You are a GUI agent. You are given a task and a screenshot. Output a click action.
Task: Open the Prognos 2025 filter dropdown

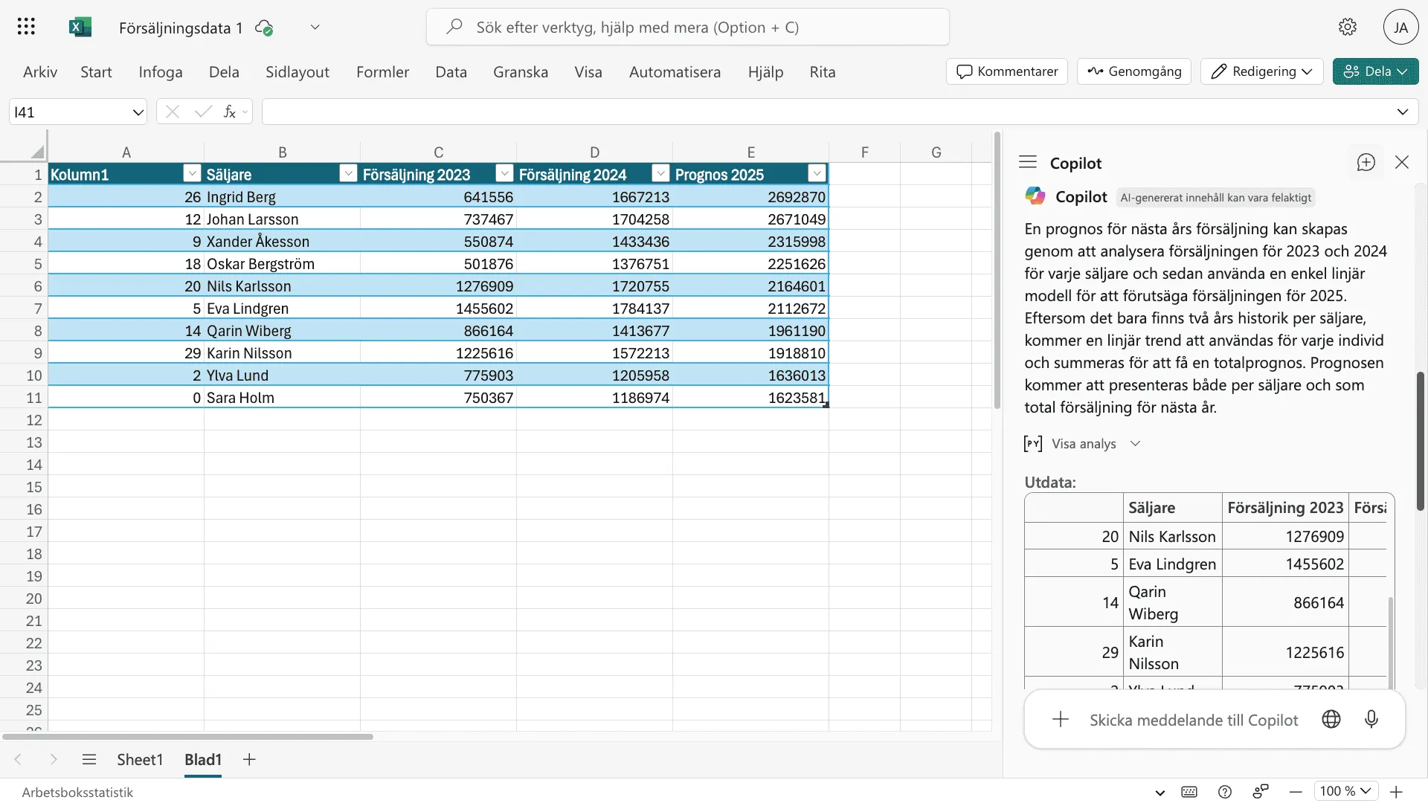tap(817, 173)
